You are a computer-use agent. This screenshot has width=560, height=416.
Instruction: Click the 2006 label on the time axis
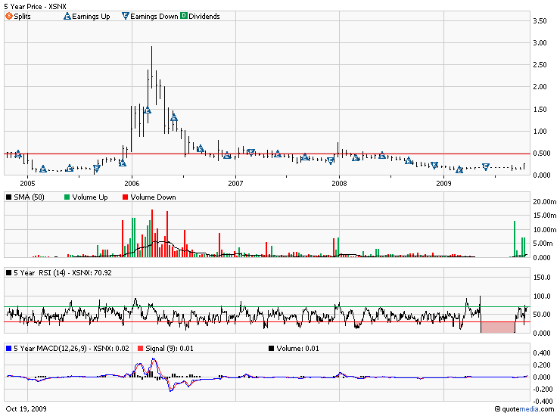(x=132, y=183)
